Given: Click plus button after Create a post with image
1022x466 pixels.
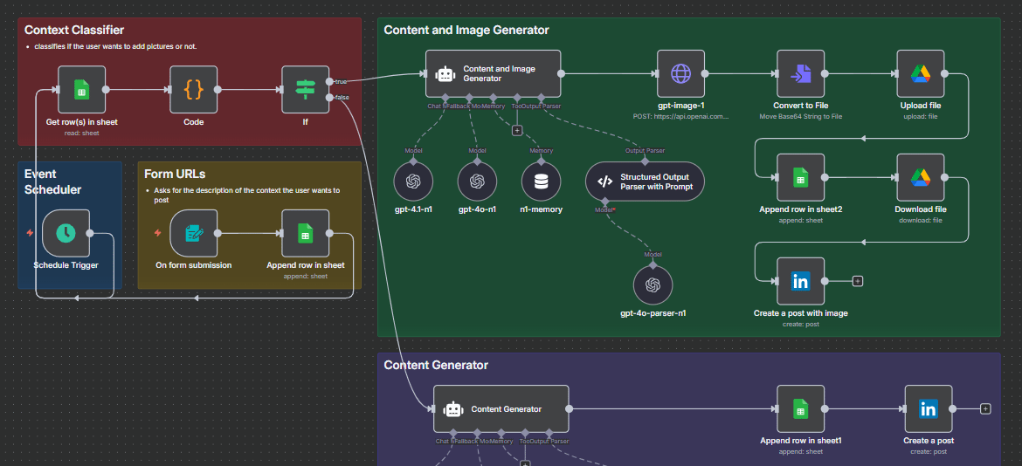Looking at the screenshot, I should [858, 281].
